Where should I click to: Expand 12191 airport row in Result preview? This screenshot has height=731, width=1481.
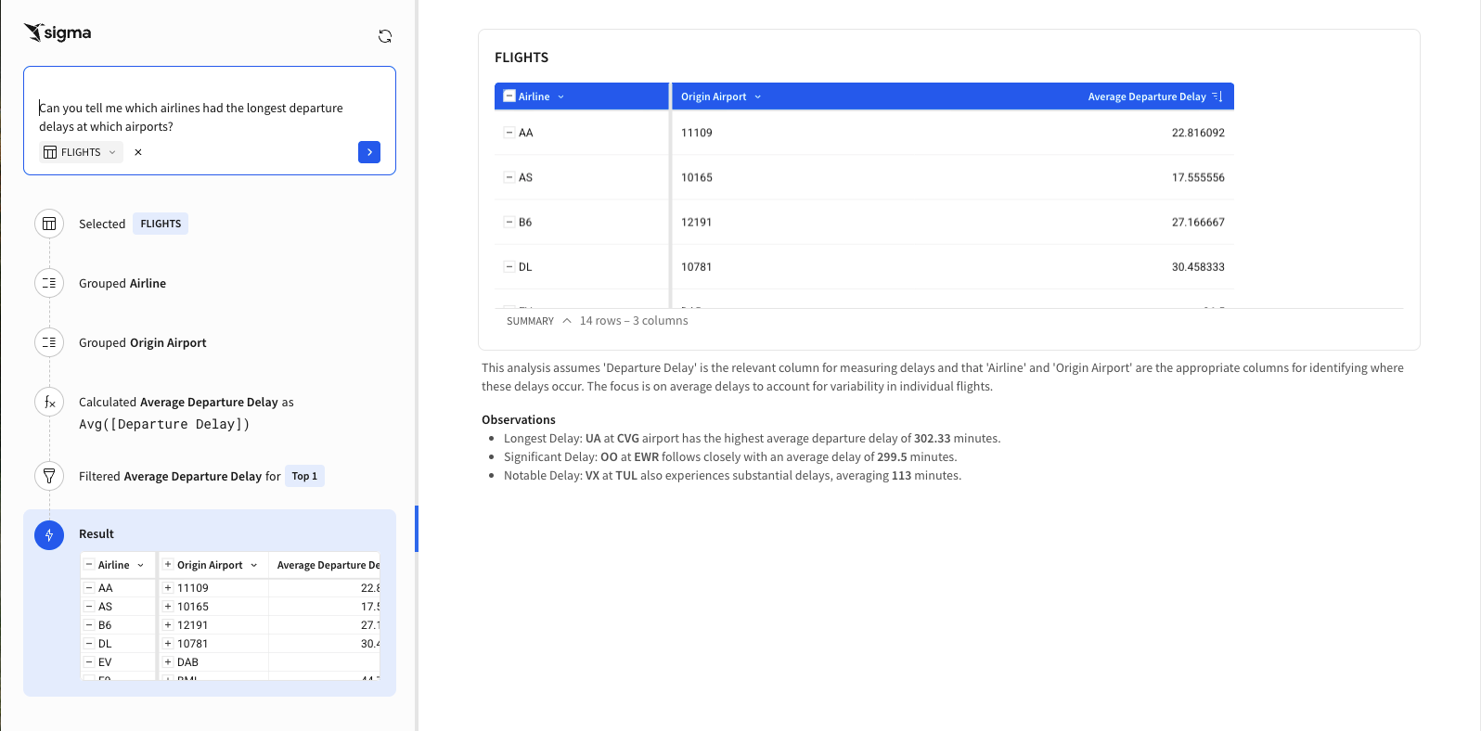(168, 624)
